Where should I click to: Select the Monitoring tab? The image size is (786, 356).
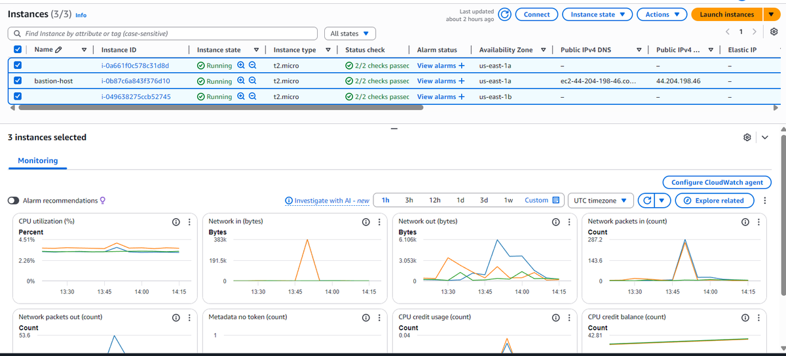coord(37,161)
